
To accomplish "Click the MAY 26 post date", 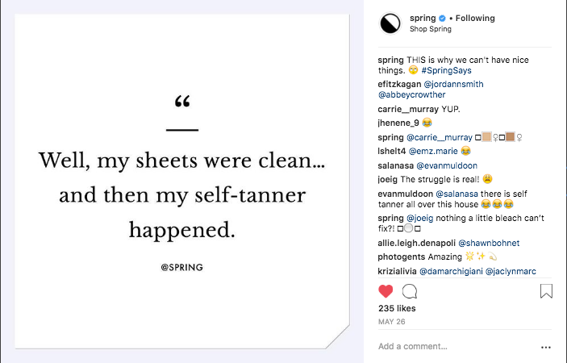I will [x=390, y=321].
